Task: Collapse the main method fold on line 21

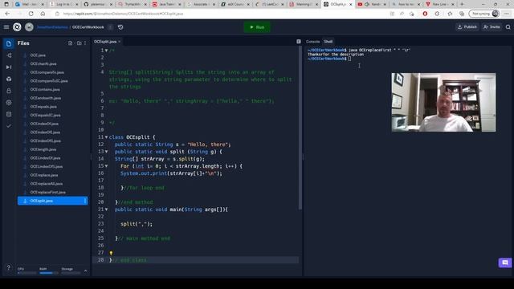Action: [x=106, y=209]
